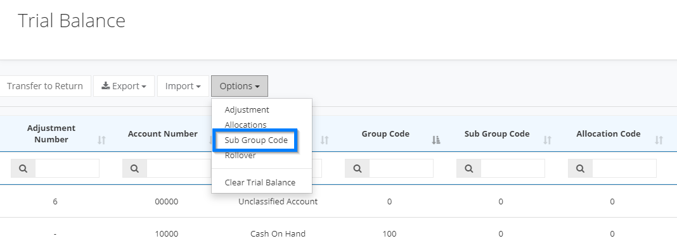Select Sub Group Code menu entry
Image resolution: width=677 pixels, height=248 pixels.
point(256,140)
